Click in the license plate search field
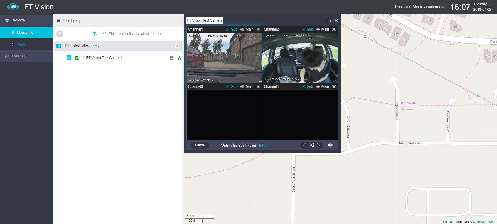This screenshot has width=497, height=224. 140,34
